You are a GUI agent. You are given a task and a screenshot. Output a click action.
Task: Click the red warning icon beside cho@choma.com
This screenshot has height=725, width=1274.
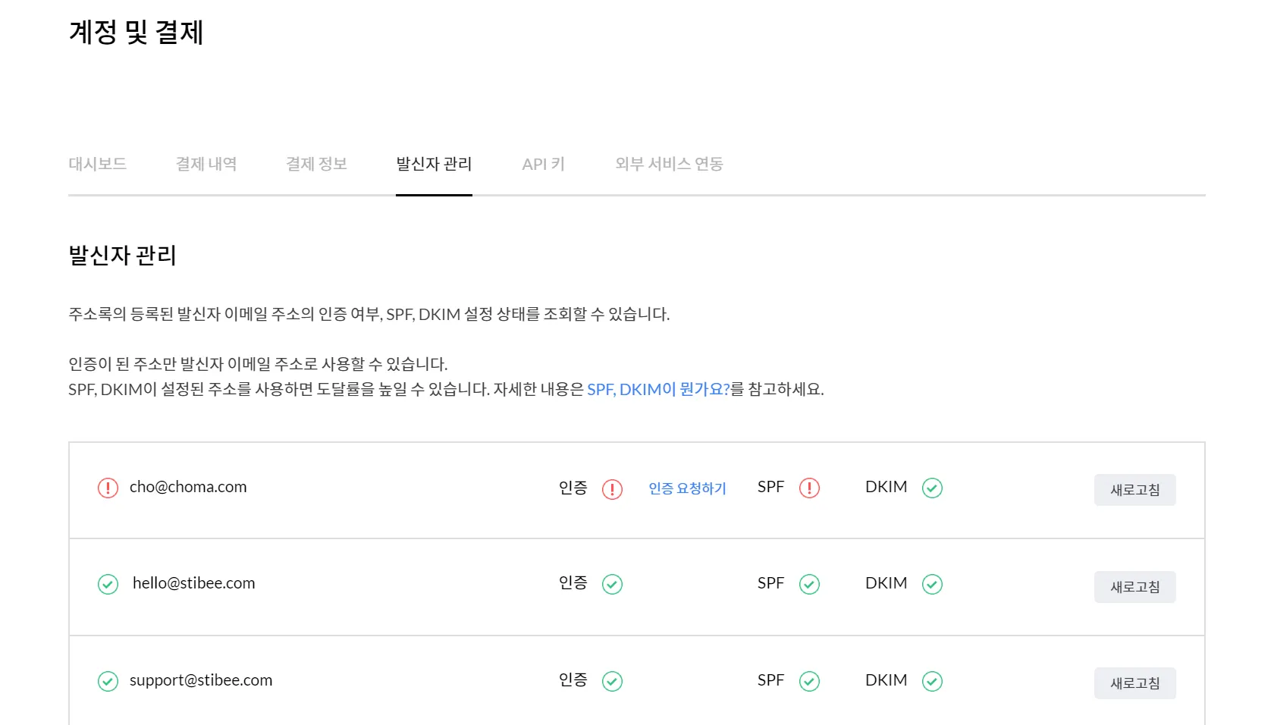click(108, 488)
